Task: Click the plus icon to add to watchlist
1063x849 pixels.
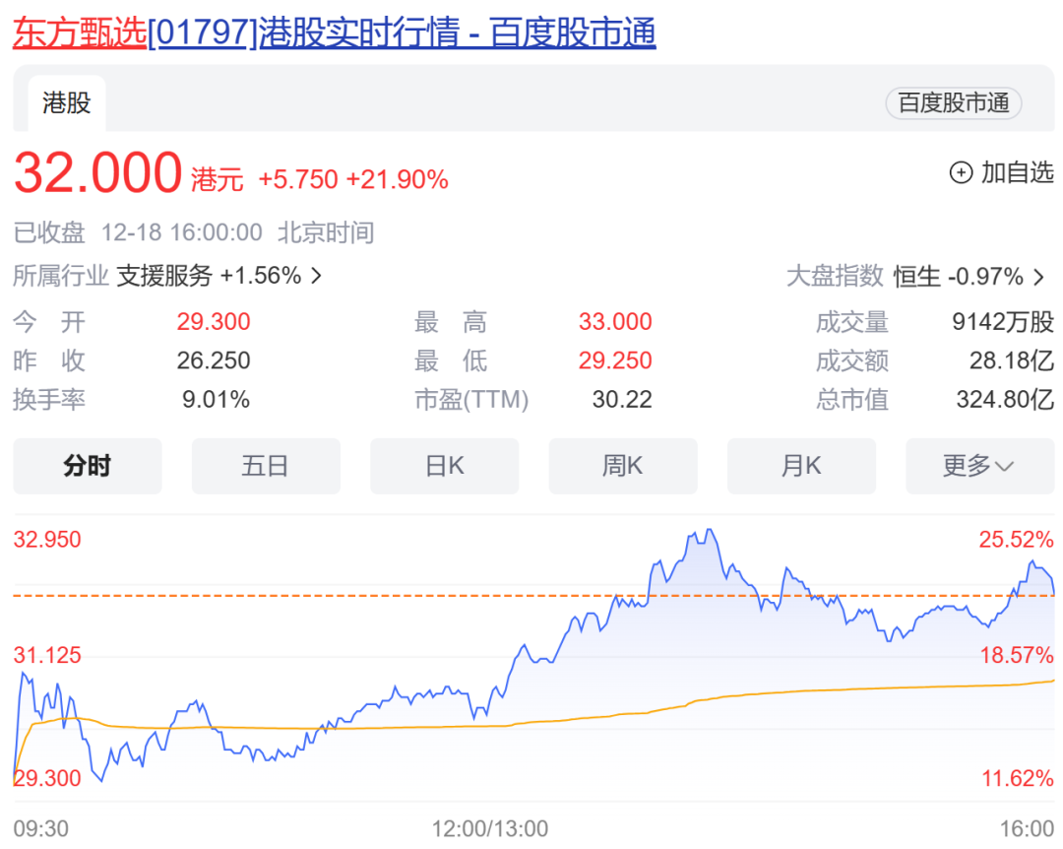Action: click(961, 173)
